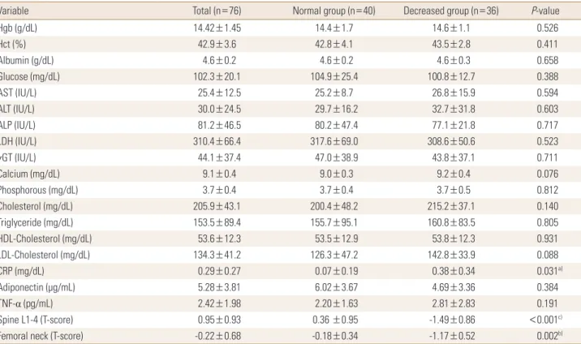Select the 'ALT (IU/L)' row label
This screenshot has width=581, height=344.
[17, 109]
